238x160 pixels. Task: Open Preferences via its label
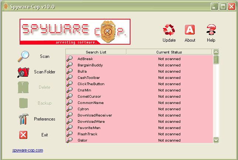pyautogui.click(x=45, y=119)
